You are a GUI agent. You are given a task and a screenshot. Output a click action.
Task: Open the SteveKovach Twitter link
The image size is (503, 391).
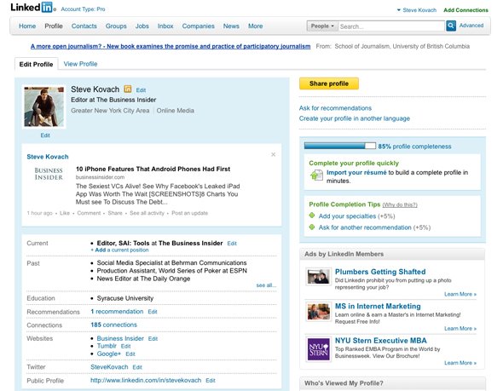tap(109, 367)
